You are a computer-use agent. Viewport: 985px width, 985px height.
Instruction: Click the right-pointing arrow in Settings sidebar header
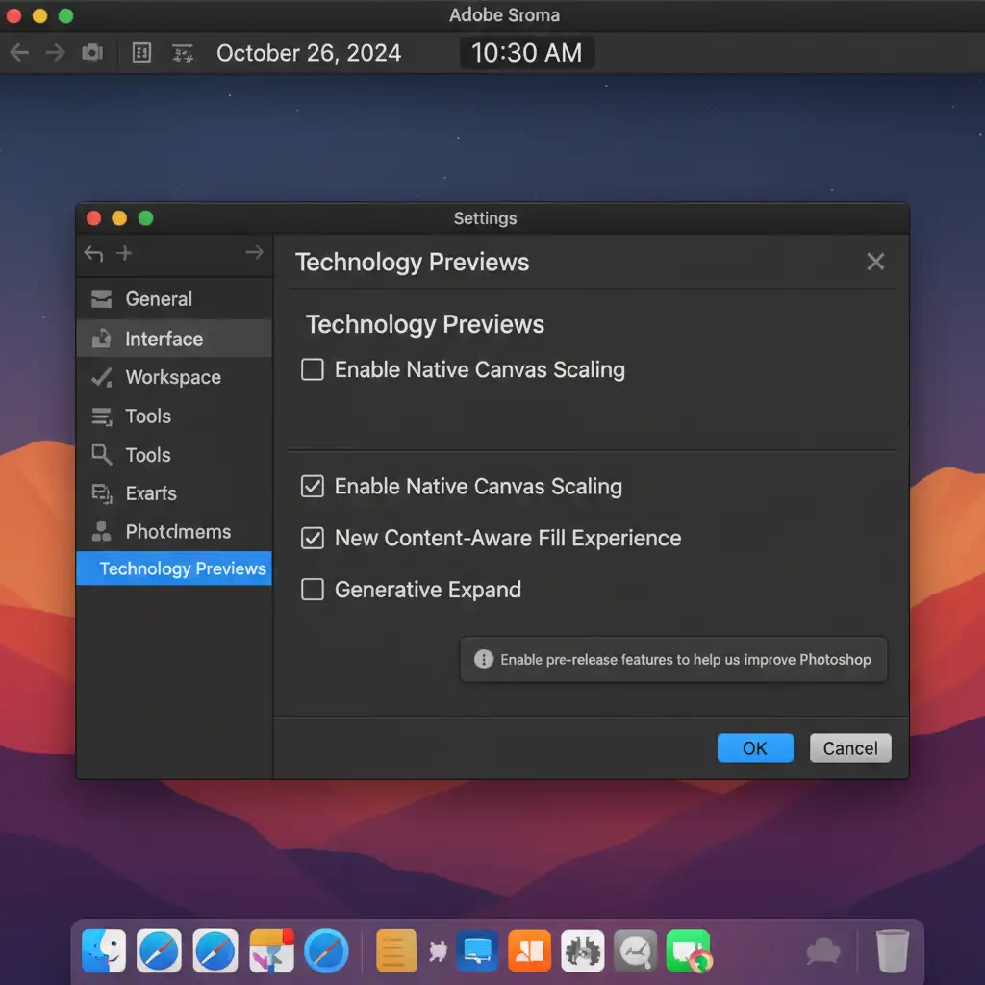point(254,253)
